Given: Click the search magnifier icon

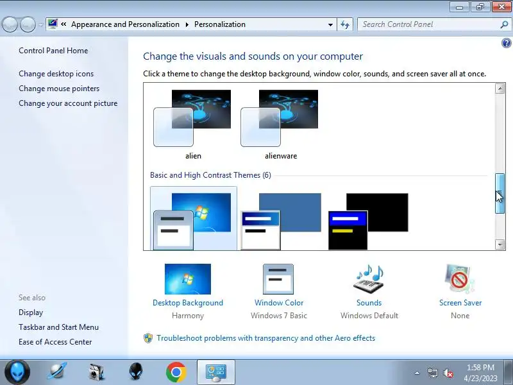Looking at the screenshot, I should click(x=504, y=24).
